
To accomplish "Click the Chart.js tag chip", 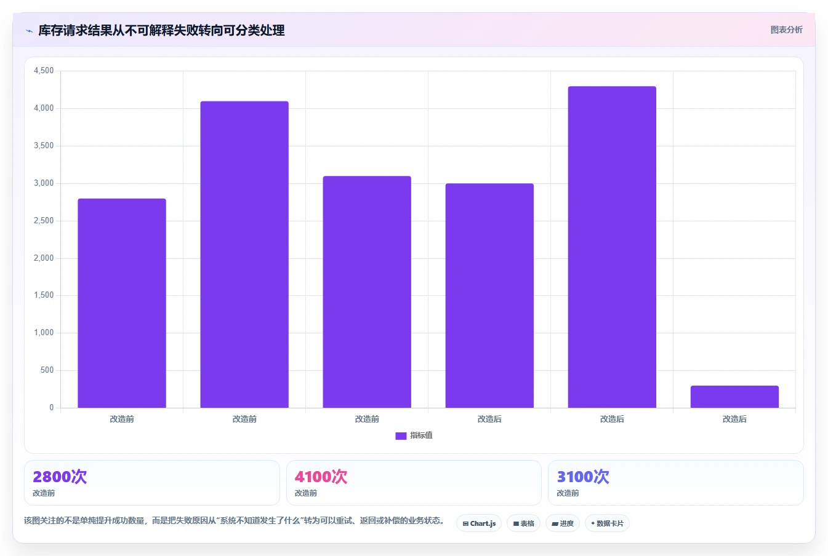I will 479,523.
